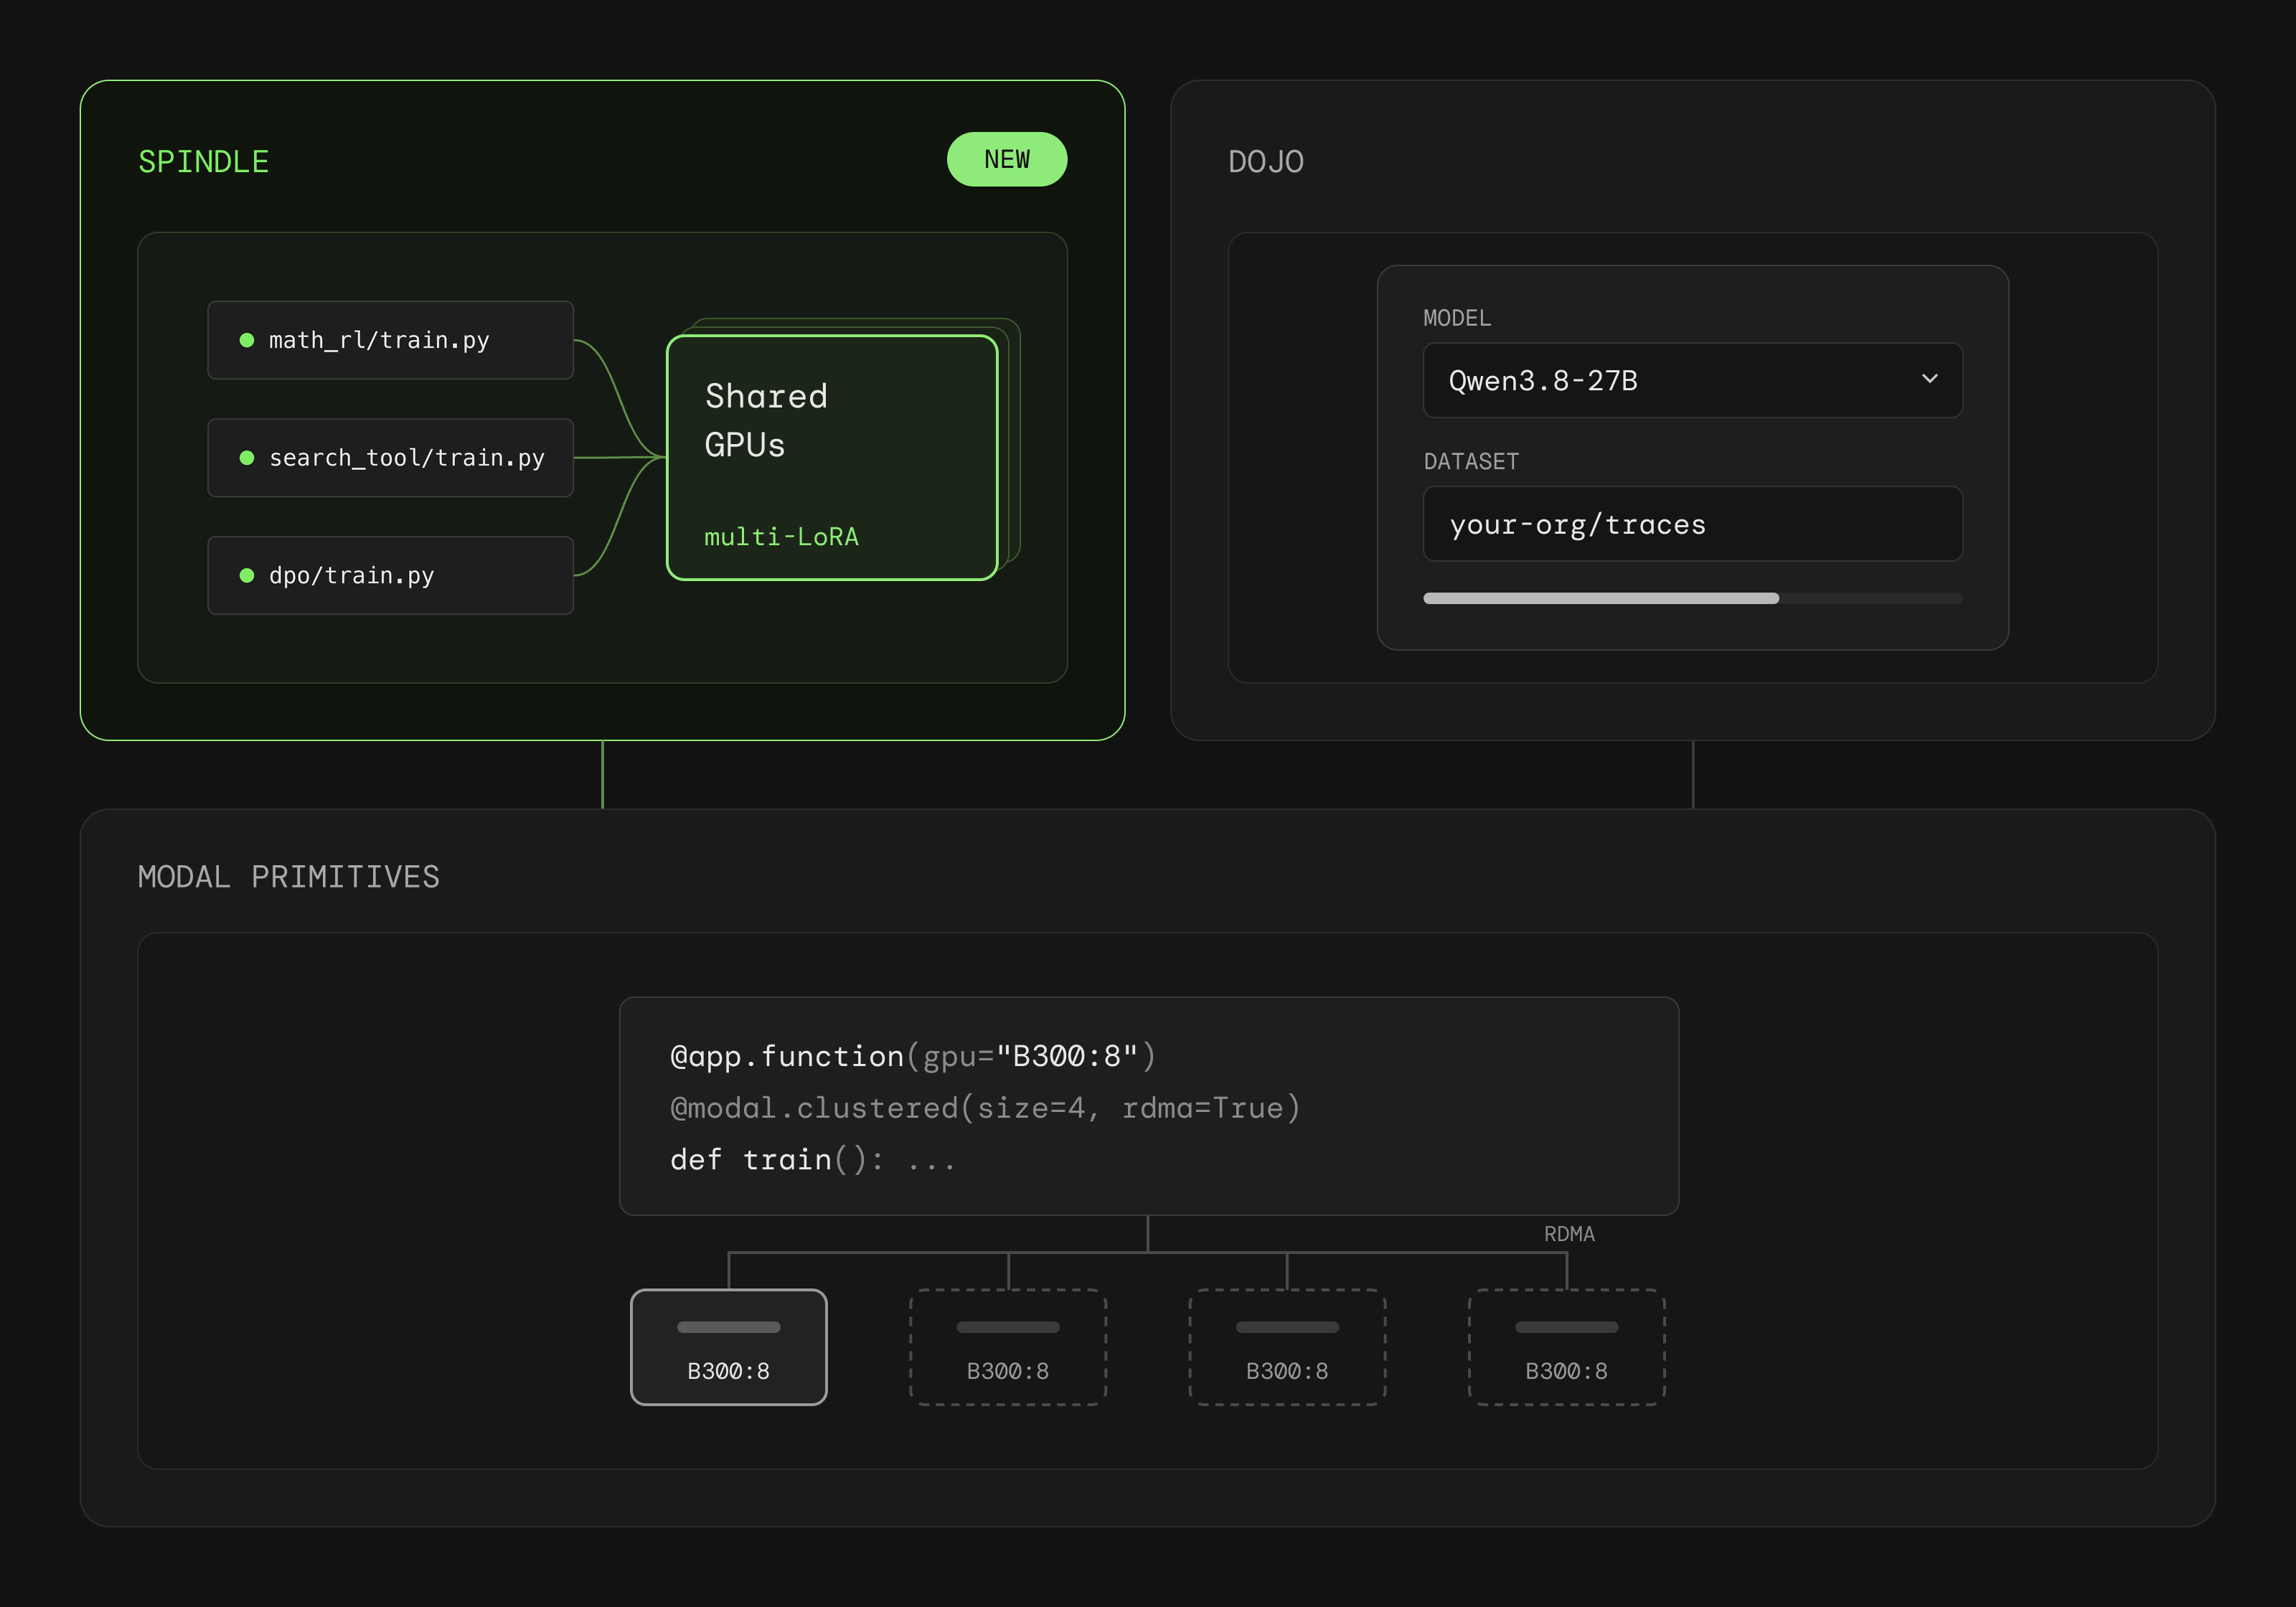
Task: Click the @app.function code line
Action: [913, 1056]
